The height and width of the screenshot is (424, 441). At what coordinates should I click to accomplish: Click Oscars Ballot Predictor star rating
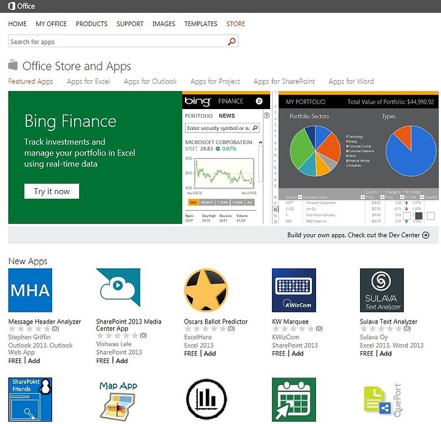[x=205, y=328]
